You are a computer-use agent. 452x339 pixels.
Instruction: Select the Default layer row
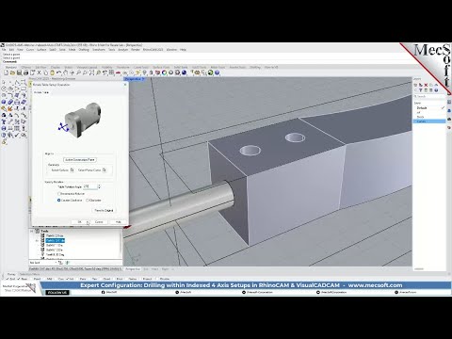[429, 107]
